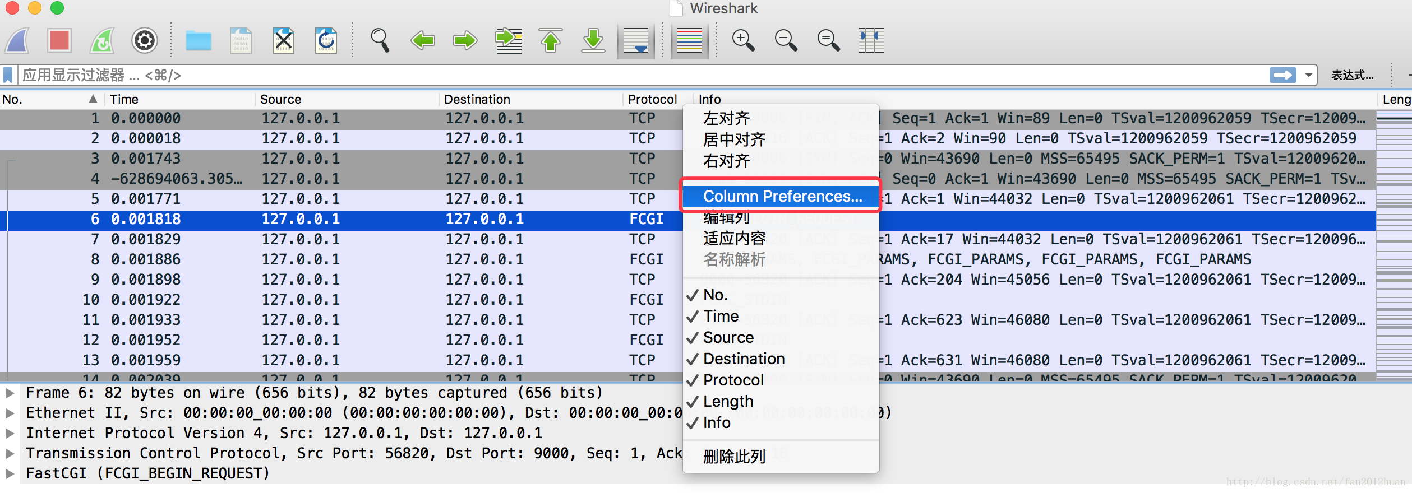
Task: Stop the running capture with red square
Action: click(x=59, y=40)
